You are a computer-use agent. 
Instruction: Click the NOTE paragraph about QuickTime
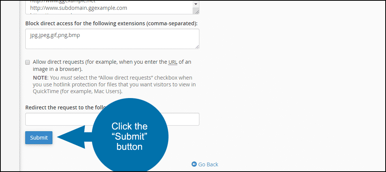[115, 84]
